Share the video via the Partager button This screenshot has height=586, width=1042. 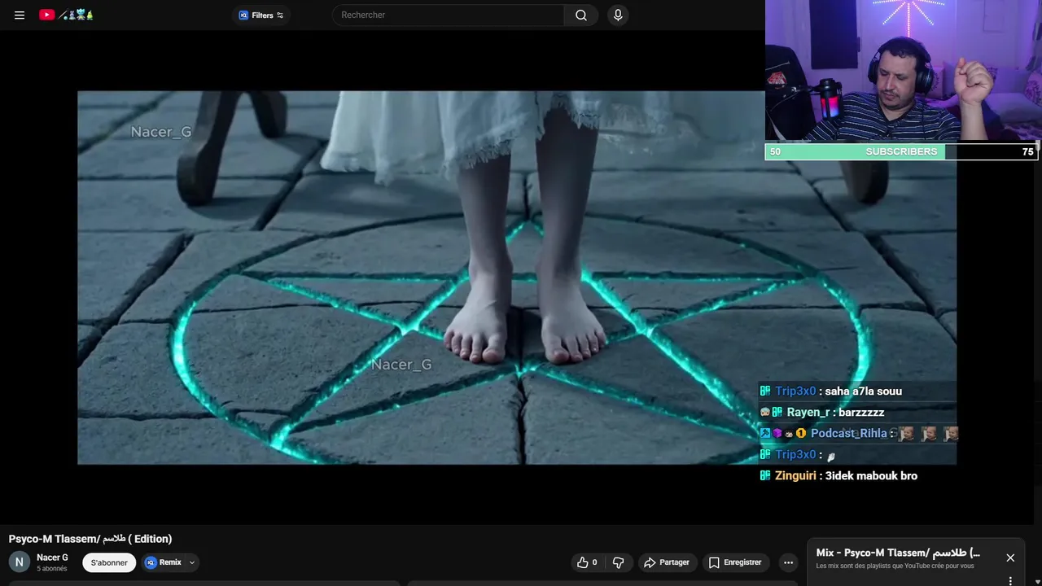pos(667,562)
